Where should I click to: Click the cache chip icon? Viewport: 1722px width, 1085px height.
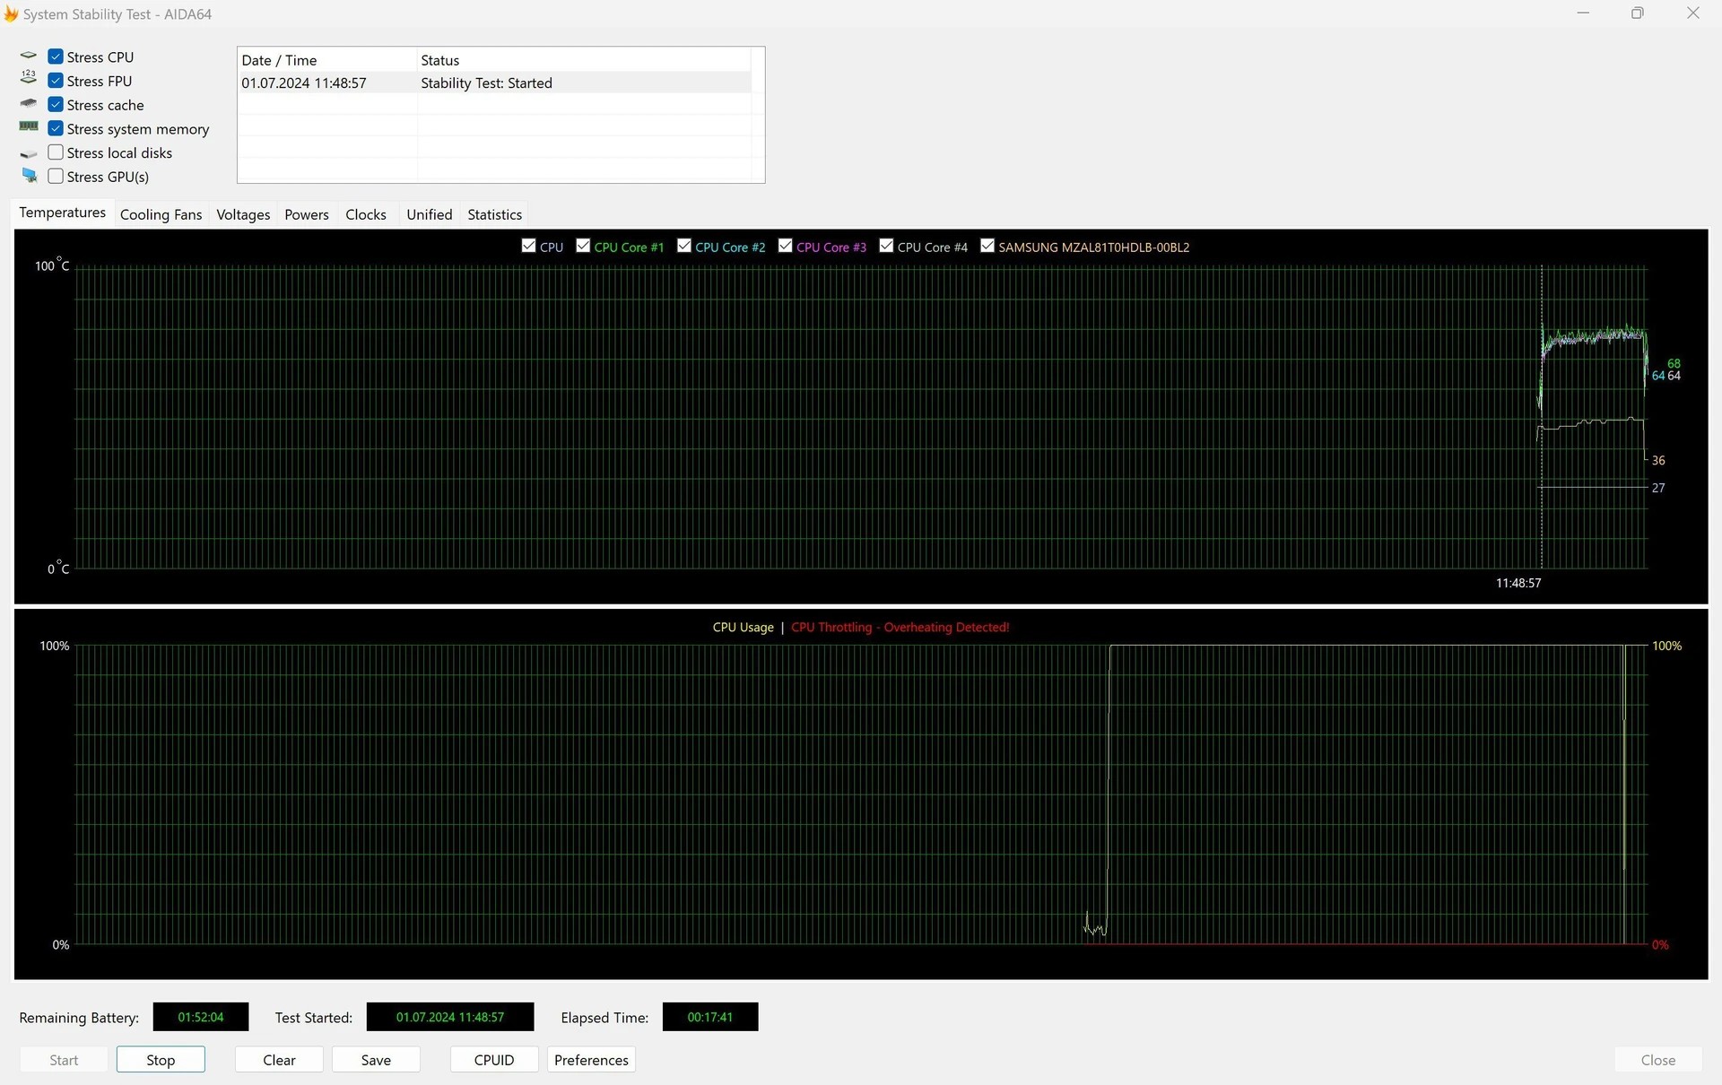[x=29, y=104]
